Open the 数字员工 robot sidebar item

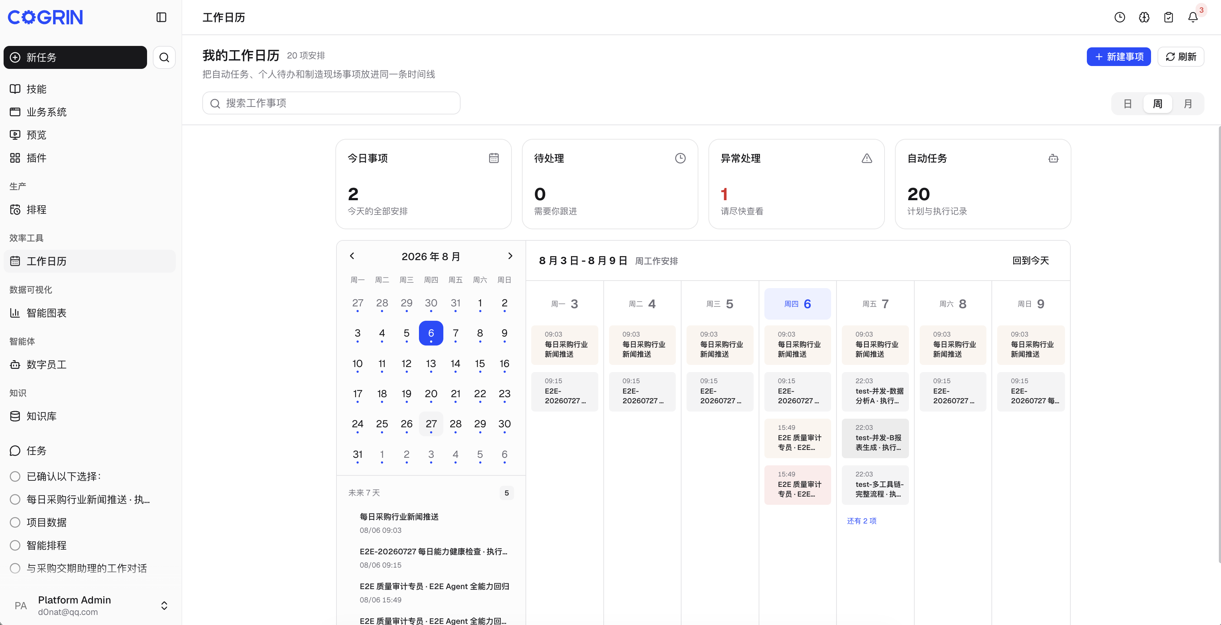[x=89, y=365]
